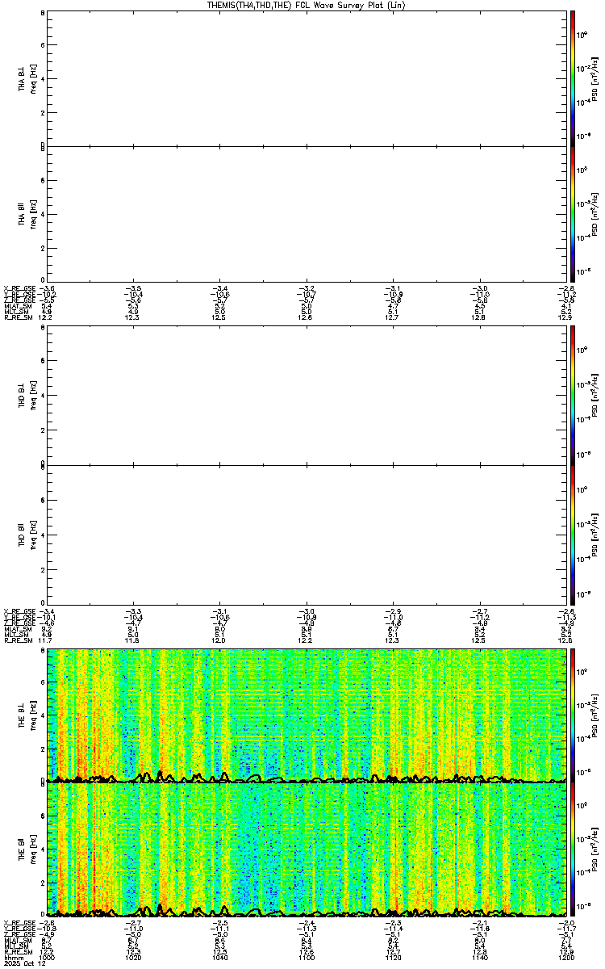The height and width of the screenshot is (969, 605).
Task: Click the PSD color bar beside THA B-perpendicular panel
Action: tap(573, 78)
